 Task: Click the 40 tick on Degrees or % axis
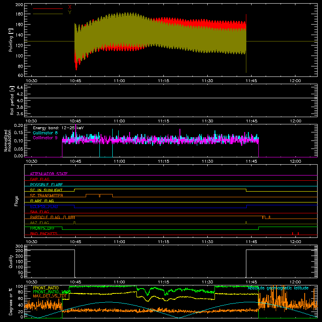(21, 305)
